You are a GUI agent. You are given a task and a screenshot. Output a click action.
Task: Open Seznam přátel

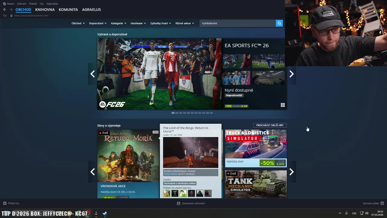point(371,203)
